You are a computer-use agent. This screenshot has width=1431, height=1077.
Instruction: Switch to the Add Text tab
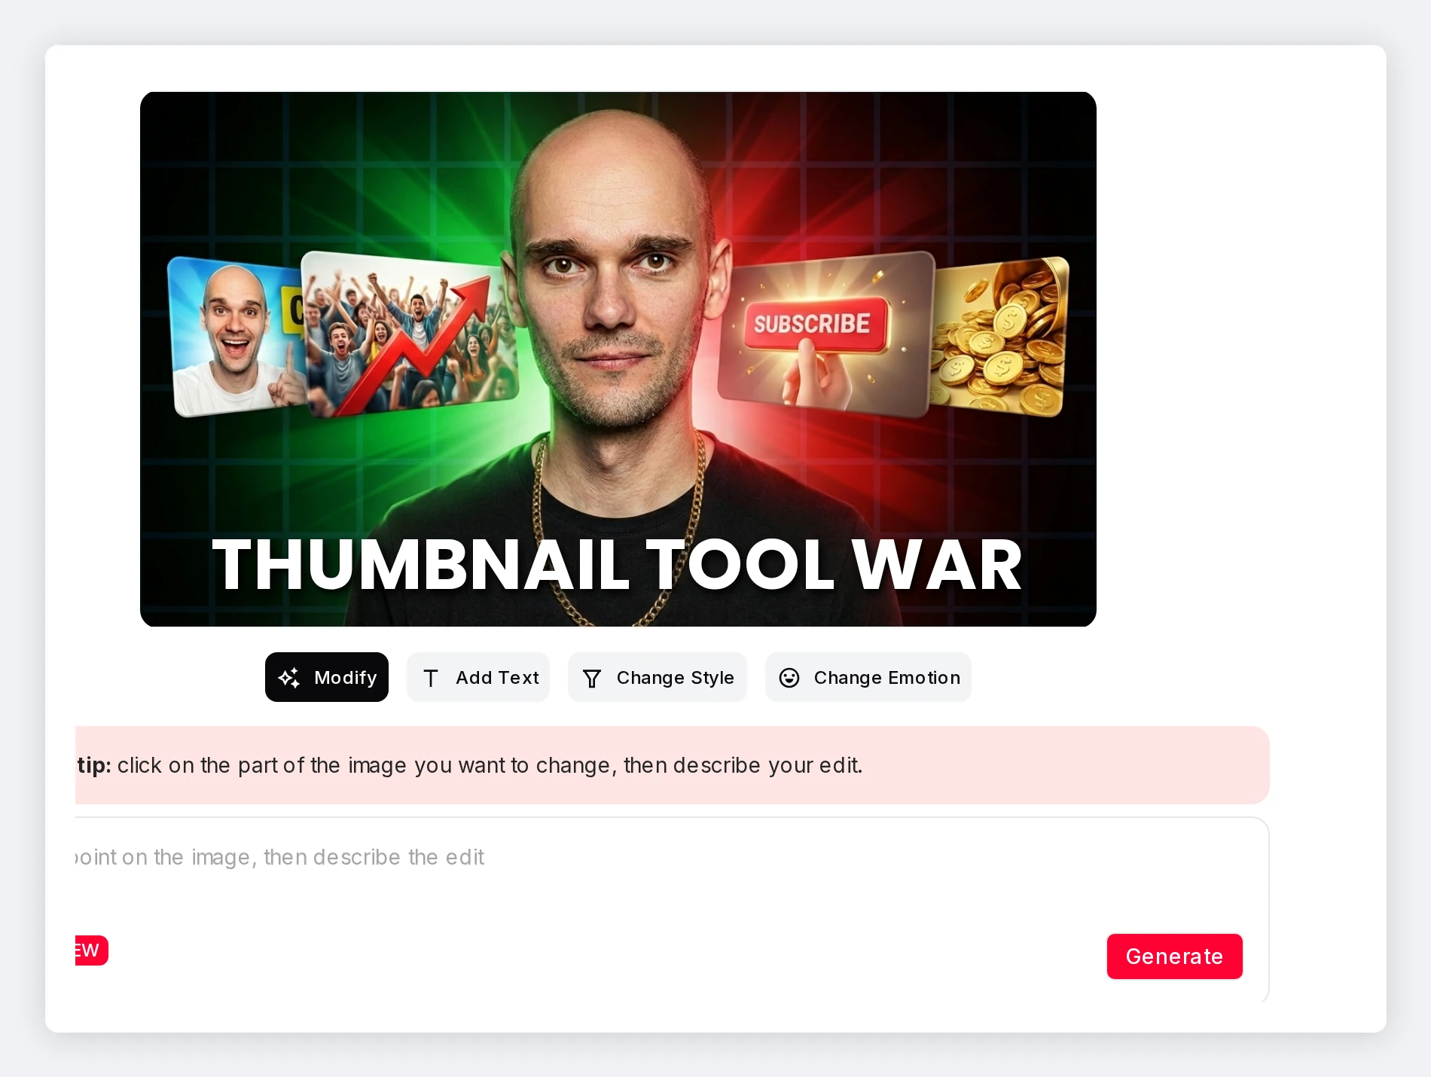(x=478, y=677)
